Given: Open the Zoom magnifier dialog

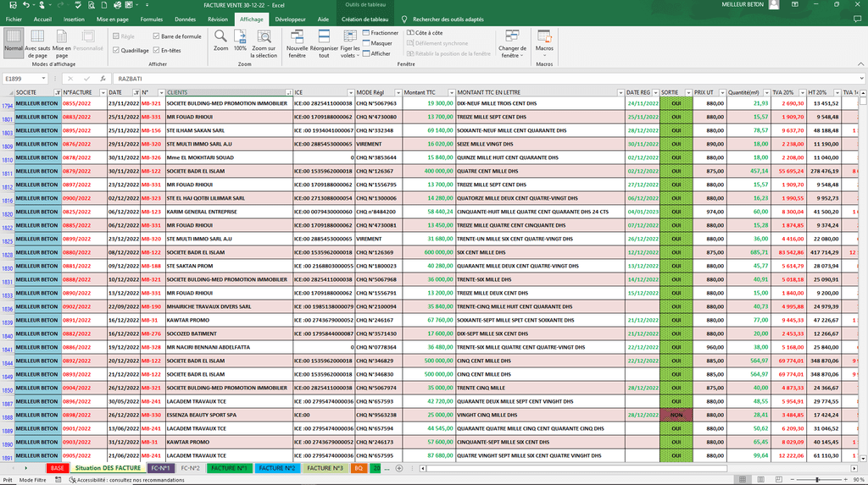Looking at the screenshot, I should [x=220, y=41].
